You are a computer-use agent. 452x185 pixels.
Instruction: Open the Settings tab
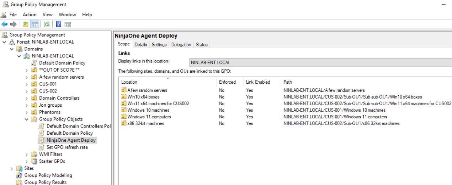pyautogui.click(x=159, y=45)
